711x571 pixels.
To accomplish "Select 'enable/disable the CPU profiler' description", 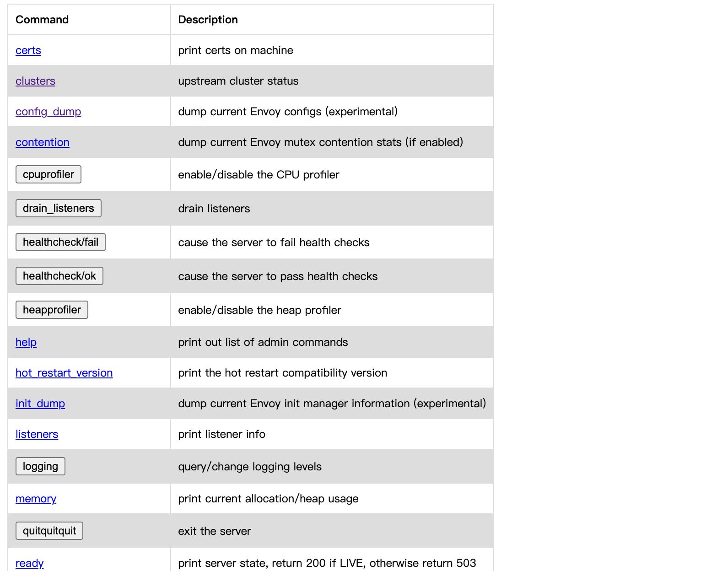I will tap(259, 175).
